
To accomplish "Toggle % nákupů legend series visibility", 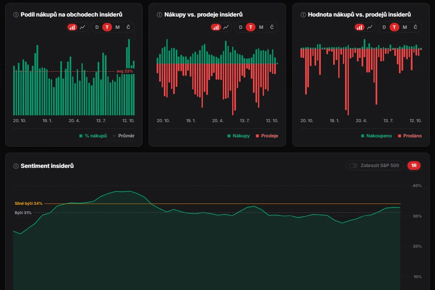I will (x=93, y=136).
